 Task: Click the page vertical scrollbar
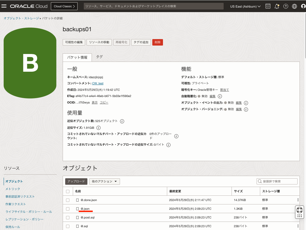[x=305, y=35]
